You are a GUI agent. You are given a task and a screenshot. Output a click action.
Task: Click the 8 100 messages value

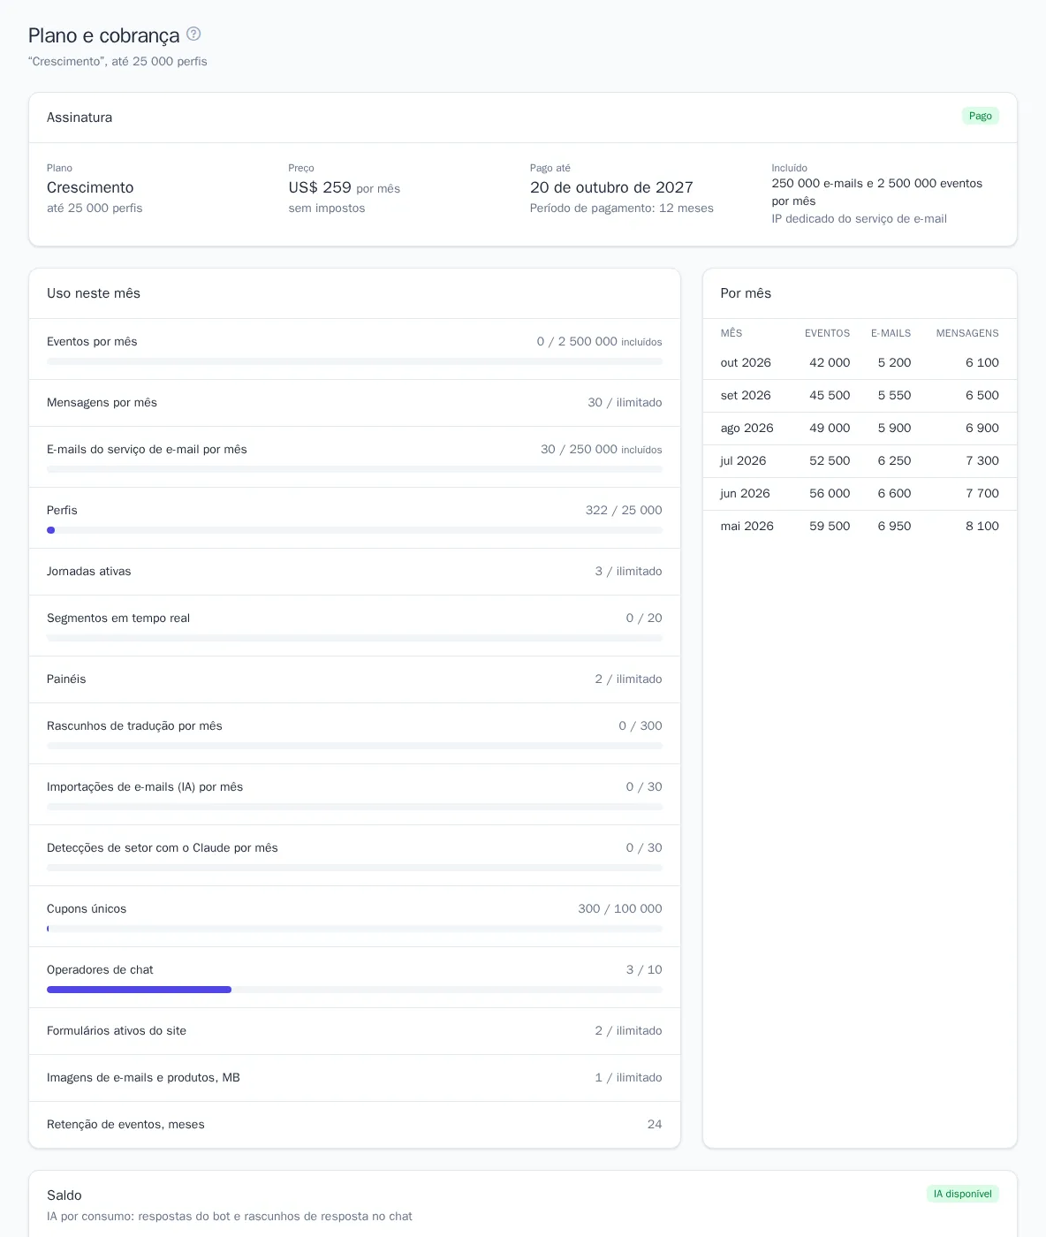(x=982, y=526)
